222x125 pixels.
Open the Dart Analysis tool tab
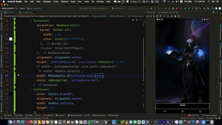(99, 115)
